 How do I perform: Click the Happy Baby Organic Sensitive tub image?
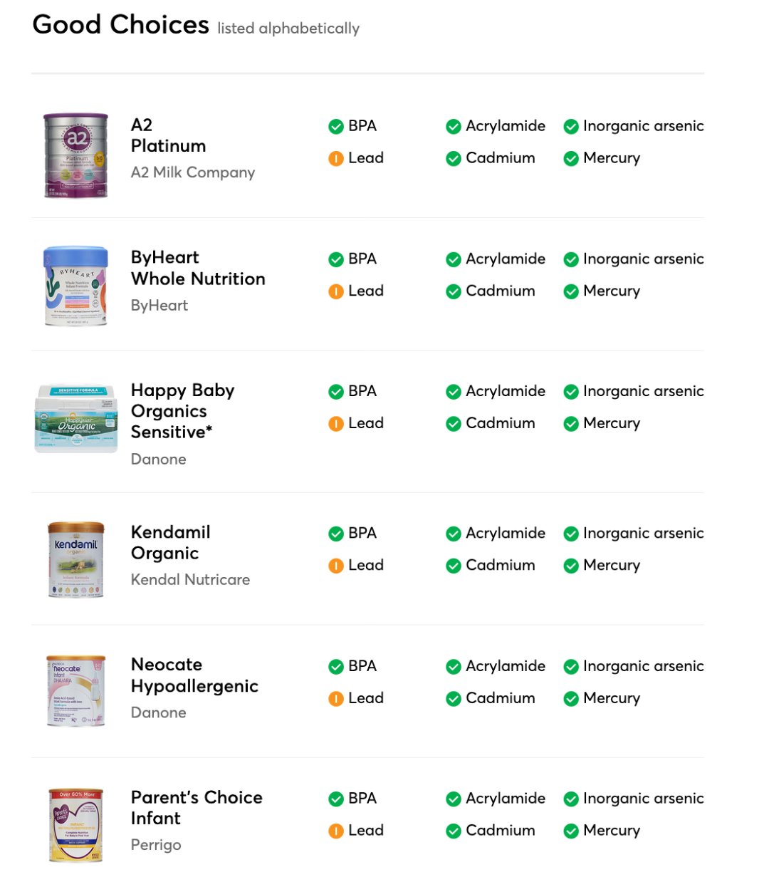pyautogui.click(x=75, y=419)
